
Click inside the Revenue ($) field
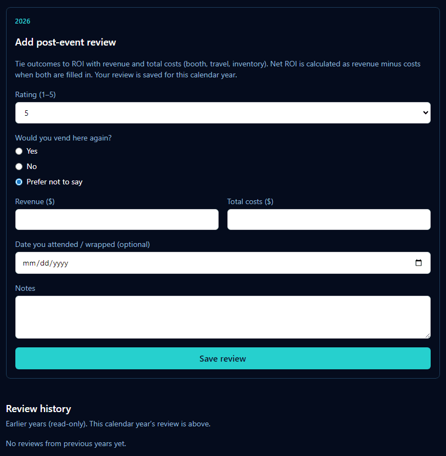coord(117,219)
